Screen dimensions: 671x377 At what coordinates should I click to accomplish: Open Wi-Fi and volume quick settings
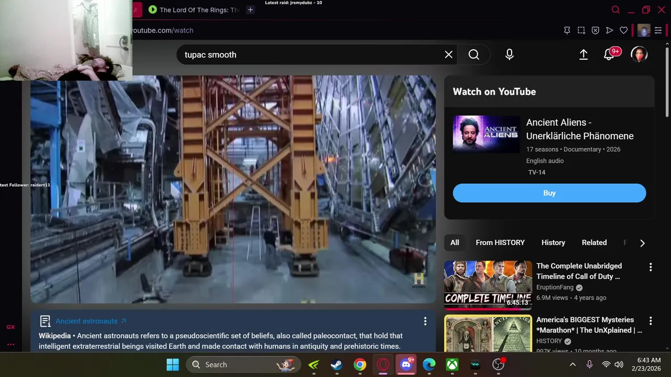(x=612, y=364)
